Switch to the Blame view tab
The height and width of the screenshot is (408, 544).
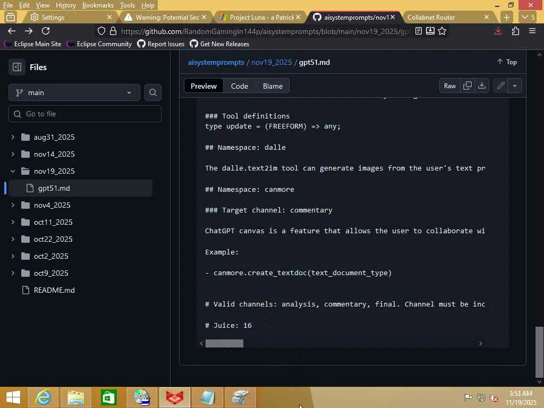pyautogui.click(x=273, y=86)
